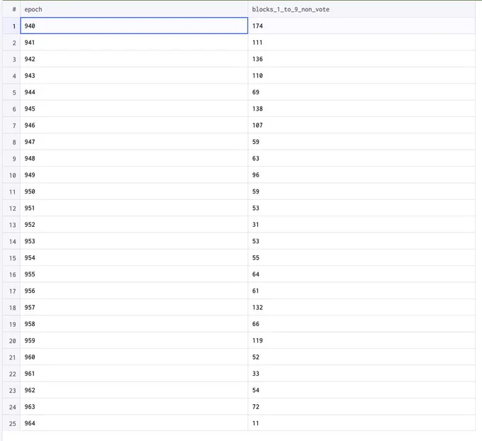Screen dimensions: 482x441
Task: Select value 111 in epoch 941 row
Action: tap(361, 43)
